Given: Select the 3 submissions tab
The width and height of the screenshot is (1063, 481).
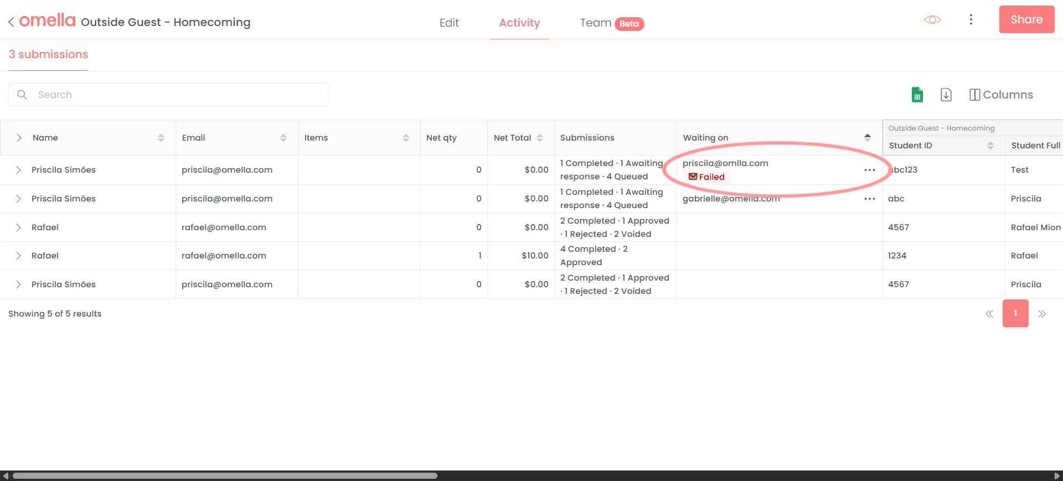Looking at the screenshot, I should pyautogui.click(x=48, y=54).
